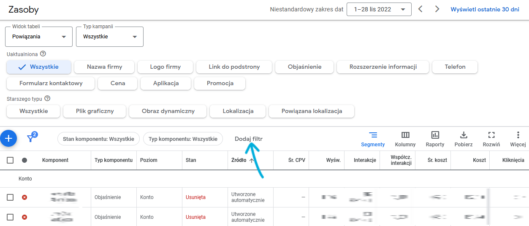The height and width of the screenshot is (226, 529).
Task: Select the Obraz dynamiczny chip
Action: (168, 111)
